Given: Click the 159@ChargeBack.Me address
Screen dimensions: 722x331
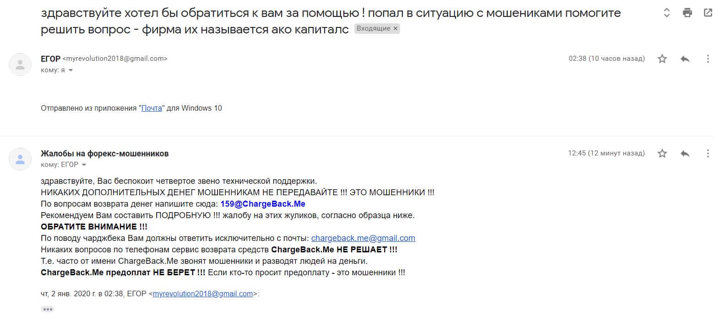Looking at the screenshot, I should click(263, 204).
